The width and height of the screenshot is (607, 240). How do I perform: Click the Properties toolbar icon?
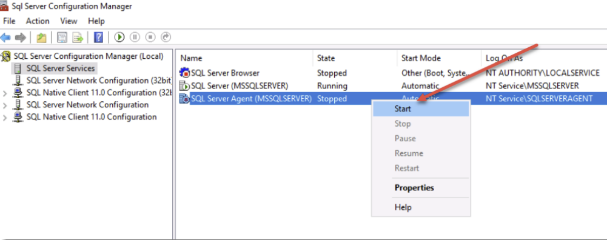pos(62,38)
